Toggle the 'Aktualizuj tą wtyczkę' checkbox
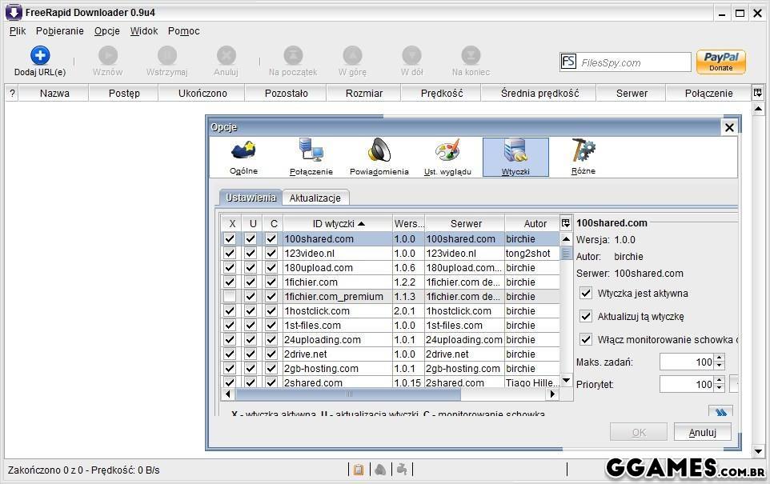The height and width of the screenshot is (484, 770). [586, 317]
